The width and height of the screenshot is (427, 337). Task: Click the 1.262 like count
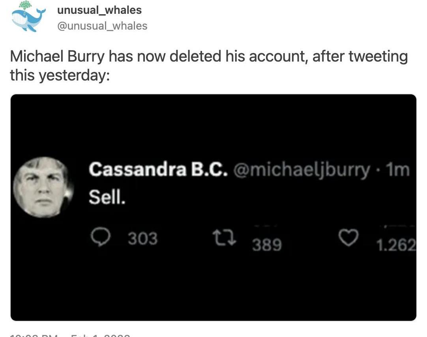pos(396,245)
